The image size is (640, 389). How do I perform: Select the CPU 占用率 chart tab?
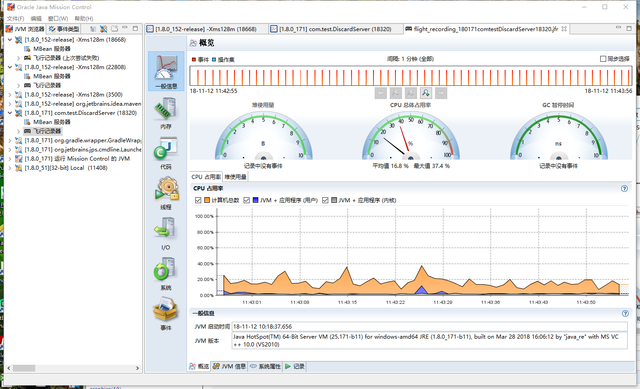206,177
